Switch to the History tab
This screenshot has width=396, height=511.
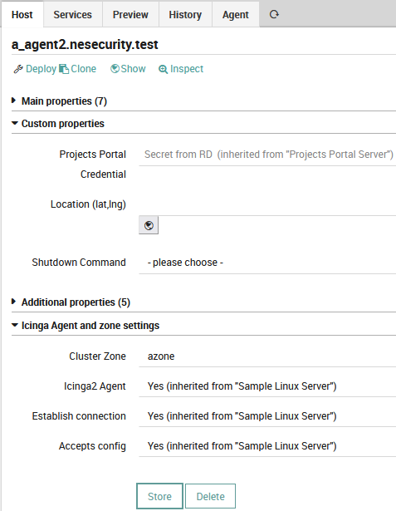click(x=185, y=15)
